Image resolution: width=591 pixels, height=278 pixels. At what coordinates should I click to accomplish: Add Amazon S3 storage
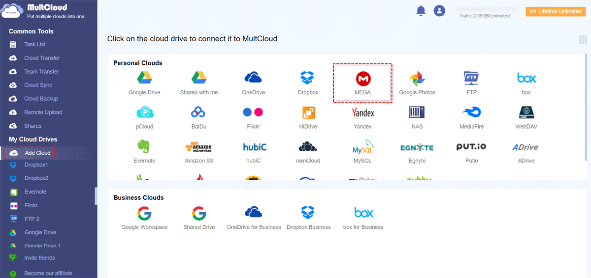click(198, 151)
